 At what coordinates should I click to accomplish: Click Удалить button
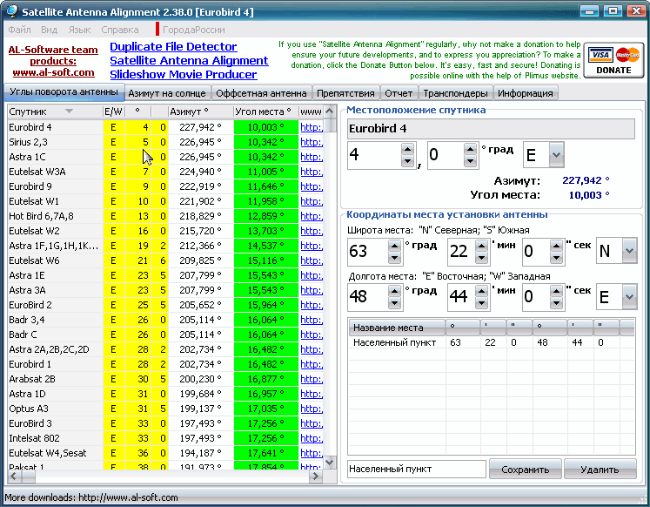pos(600,470)
